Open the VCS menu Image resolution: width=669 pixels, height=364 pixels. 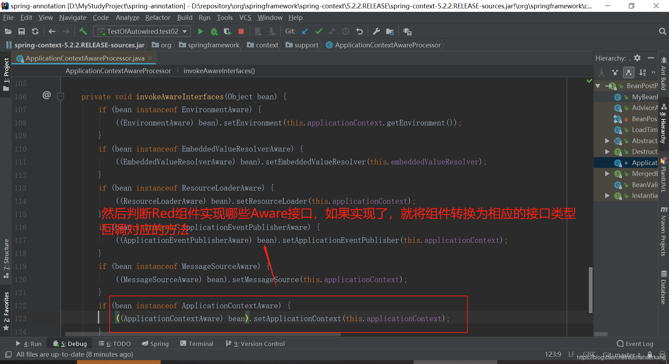pyautogui.click(x=245, y=17)
